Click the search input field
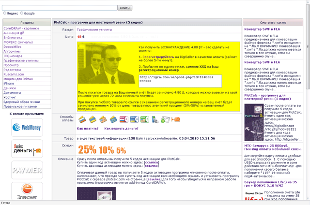The height and width of the screenshot is (205, 310). [60, 8]
